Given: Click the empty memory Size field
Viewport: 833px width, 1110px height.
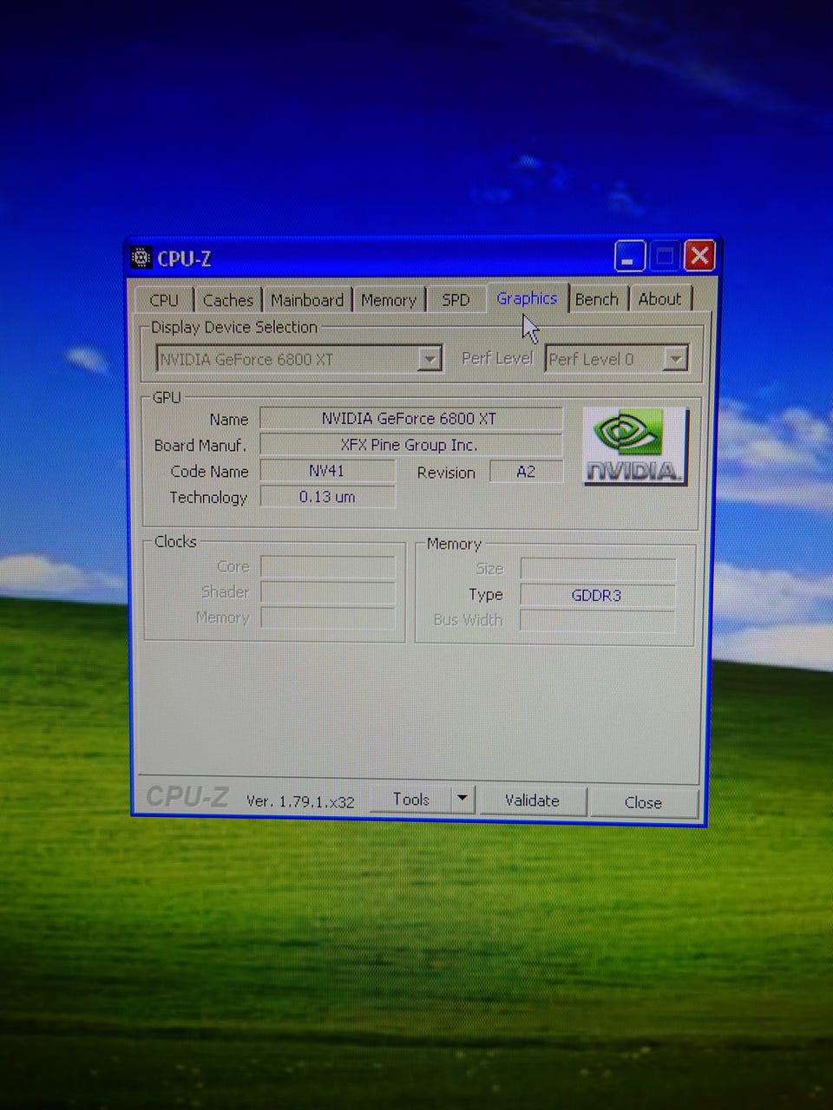Looking at the screenshot, I should click(597, 569).
